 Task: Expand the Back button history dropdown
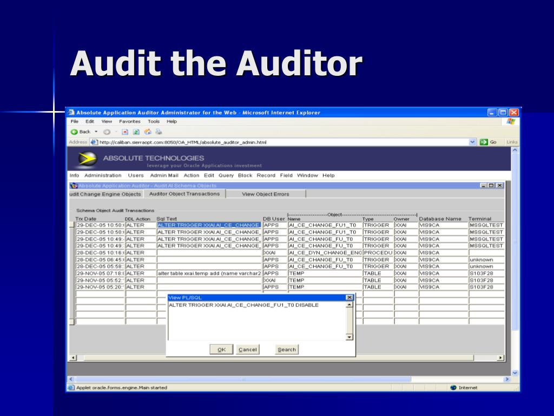click(x=96, y=132)
